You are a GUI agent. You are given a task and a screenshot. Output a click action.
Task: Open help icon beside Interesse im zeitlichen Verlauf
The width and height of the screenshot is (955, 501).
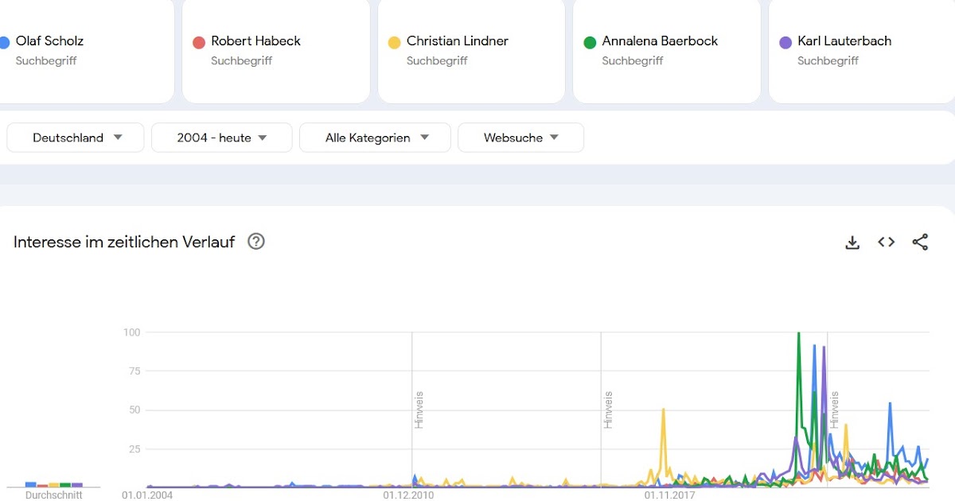click(x=256, y=242)
